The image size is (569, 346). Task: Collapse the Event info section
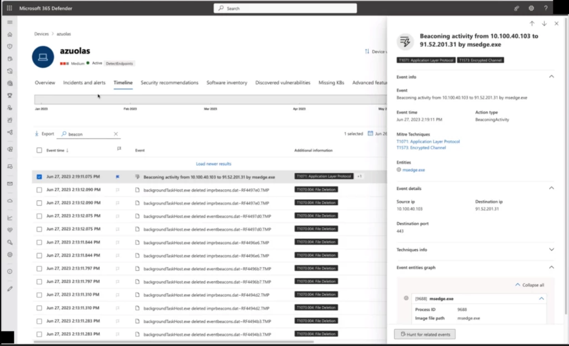[x=551, y=76]
